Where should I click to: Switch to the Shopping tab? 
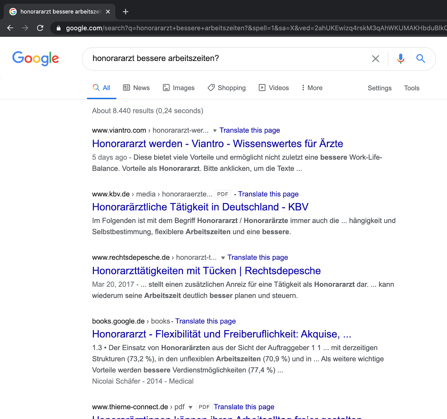[x=227, y=88]
